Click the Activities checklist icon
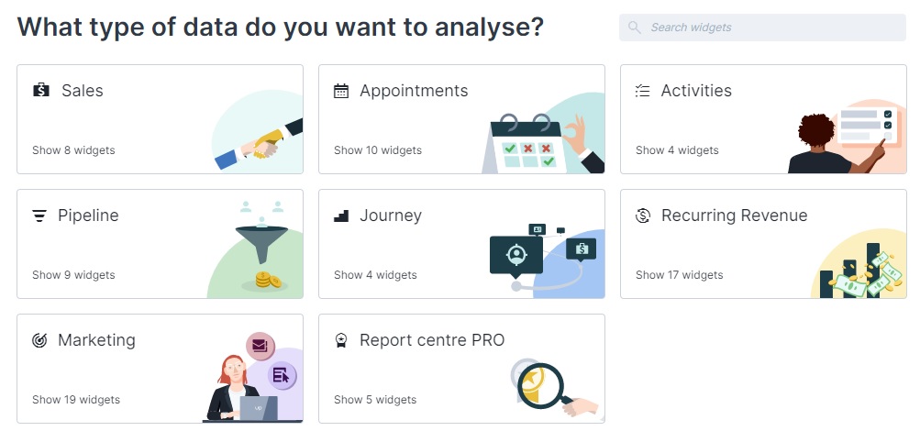 [642, 91]
